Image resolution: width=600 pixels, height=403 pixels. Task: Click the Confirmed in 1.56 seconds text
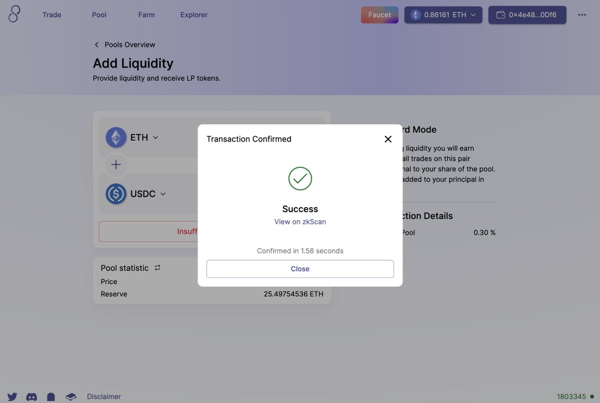point(300,251)
